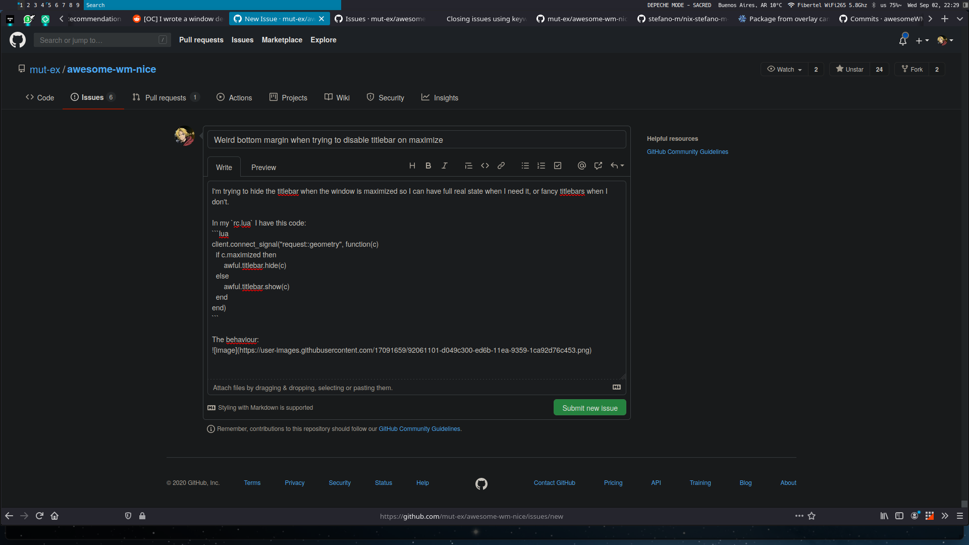Open the Wiki tab
The height and width of the screenshot is (545, 969).
[x=337, y=97]
